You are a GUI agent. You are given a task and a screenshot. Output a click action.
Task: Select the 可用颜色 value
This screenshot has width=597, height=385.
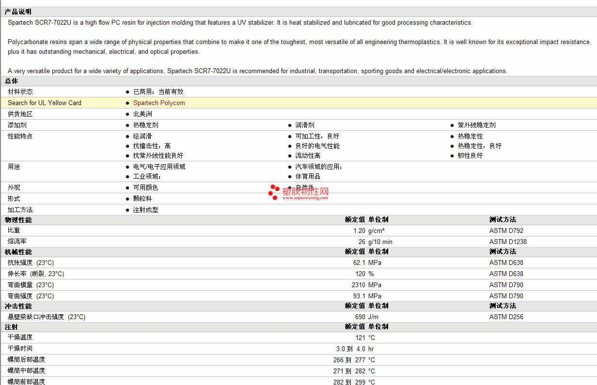[x=146, y=187]
